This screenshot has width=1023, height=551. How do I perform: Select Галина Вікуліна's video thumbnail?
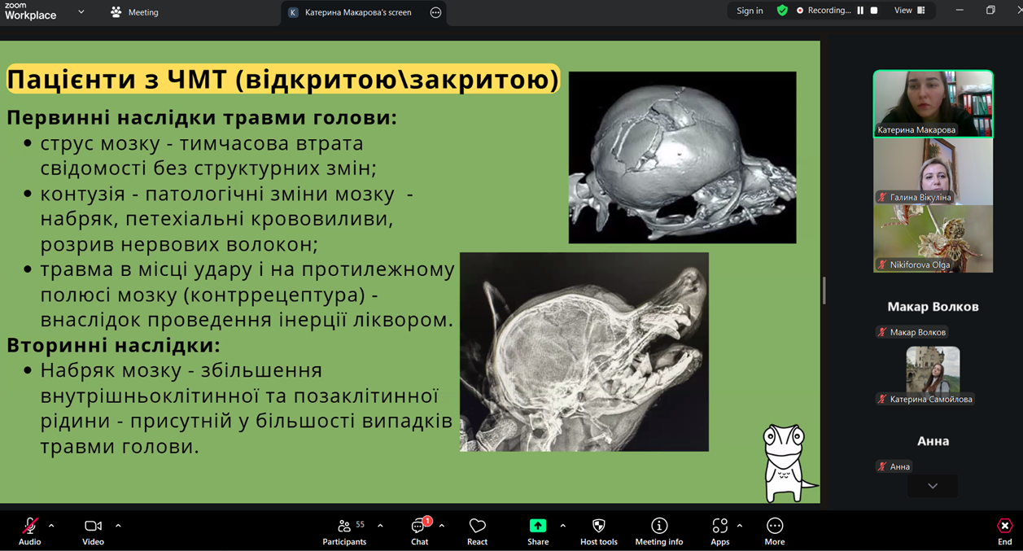(x=933, y=171)
